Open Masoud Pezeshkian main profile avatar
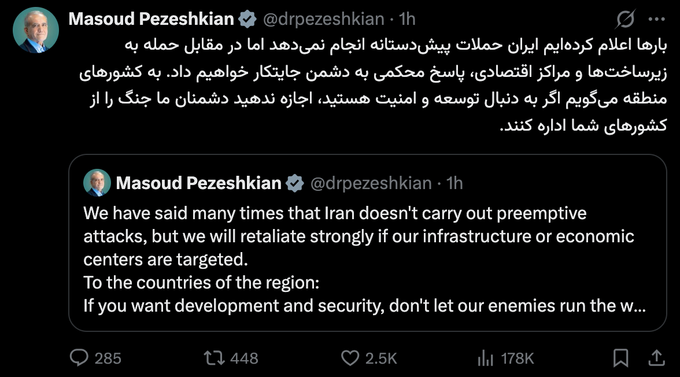This screenshot has width=680, height=377. tap(36, 30)
